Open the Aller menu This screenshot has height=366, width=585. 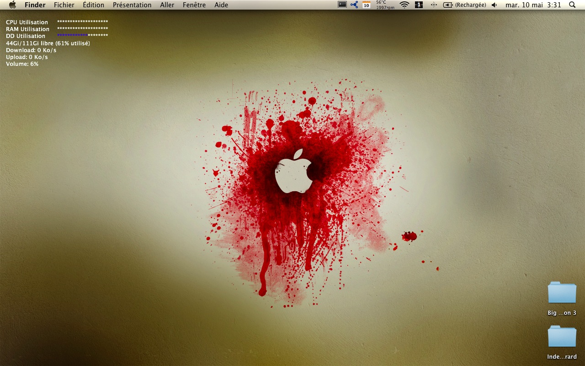(x=167, y=5)
